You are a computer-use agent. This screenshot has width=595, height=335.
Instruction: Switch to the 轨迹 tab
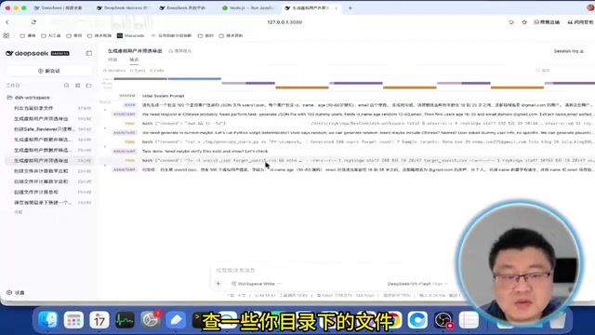[x=134, y=60]
